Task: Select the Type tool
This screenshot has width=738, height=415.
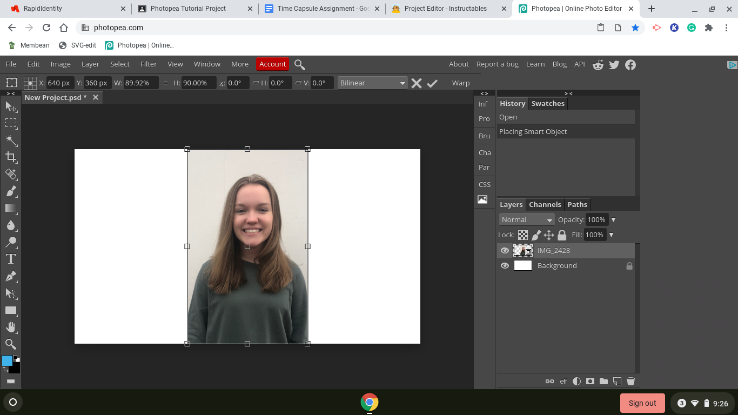Action: point(11,258)
